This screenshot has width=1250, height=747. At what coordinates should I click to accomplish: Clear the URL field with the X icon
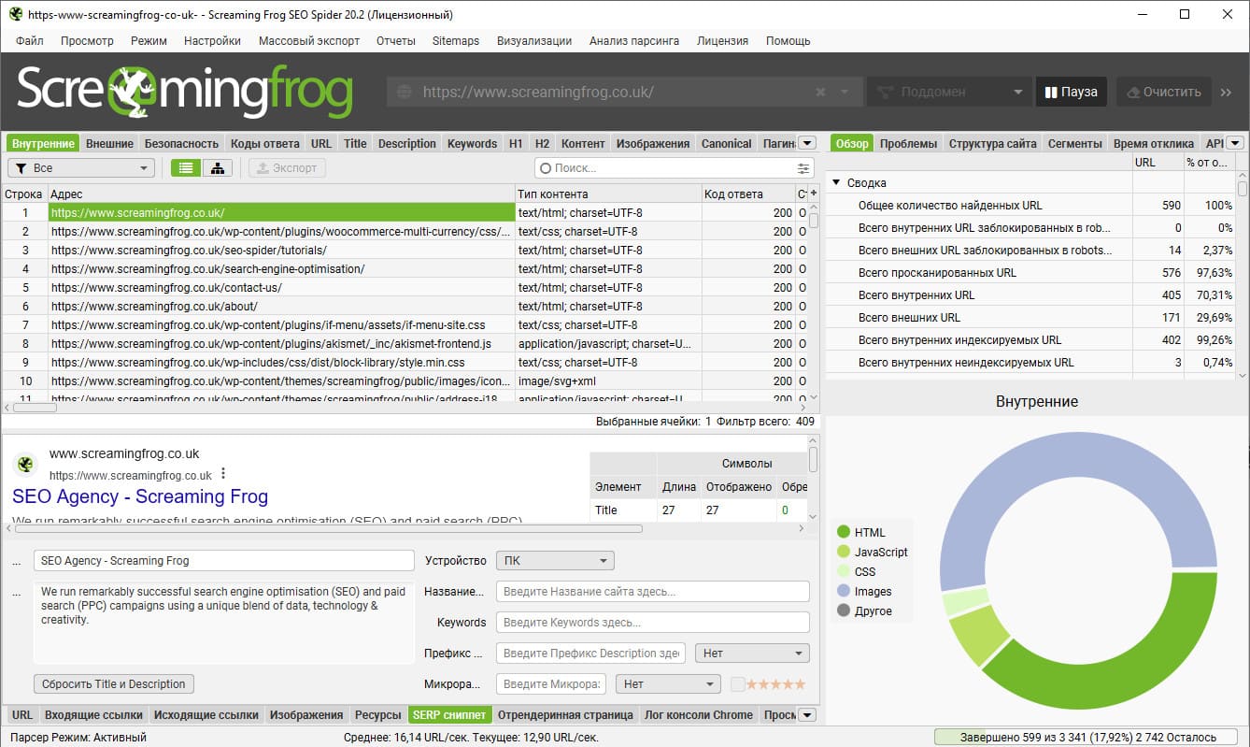point(819,91)
